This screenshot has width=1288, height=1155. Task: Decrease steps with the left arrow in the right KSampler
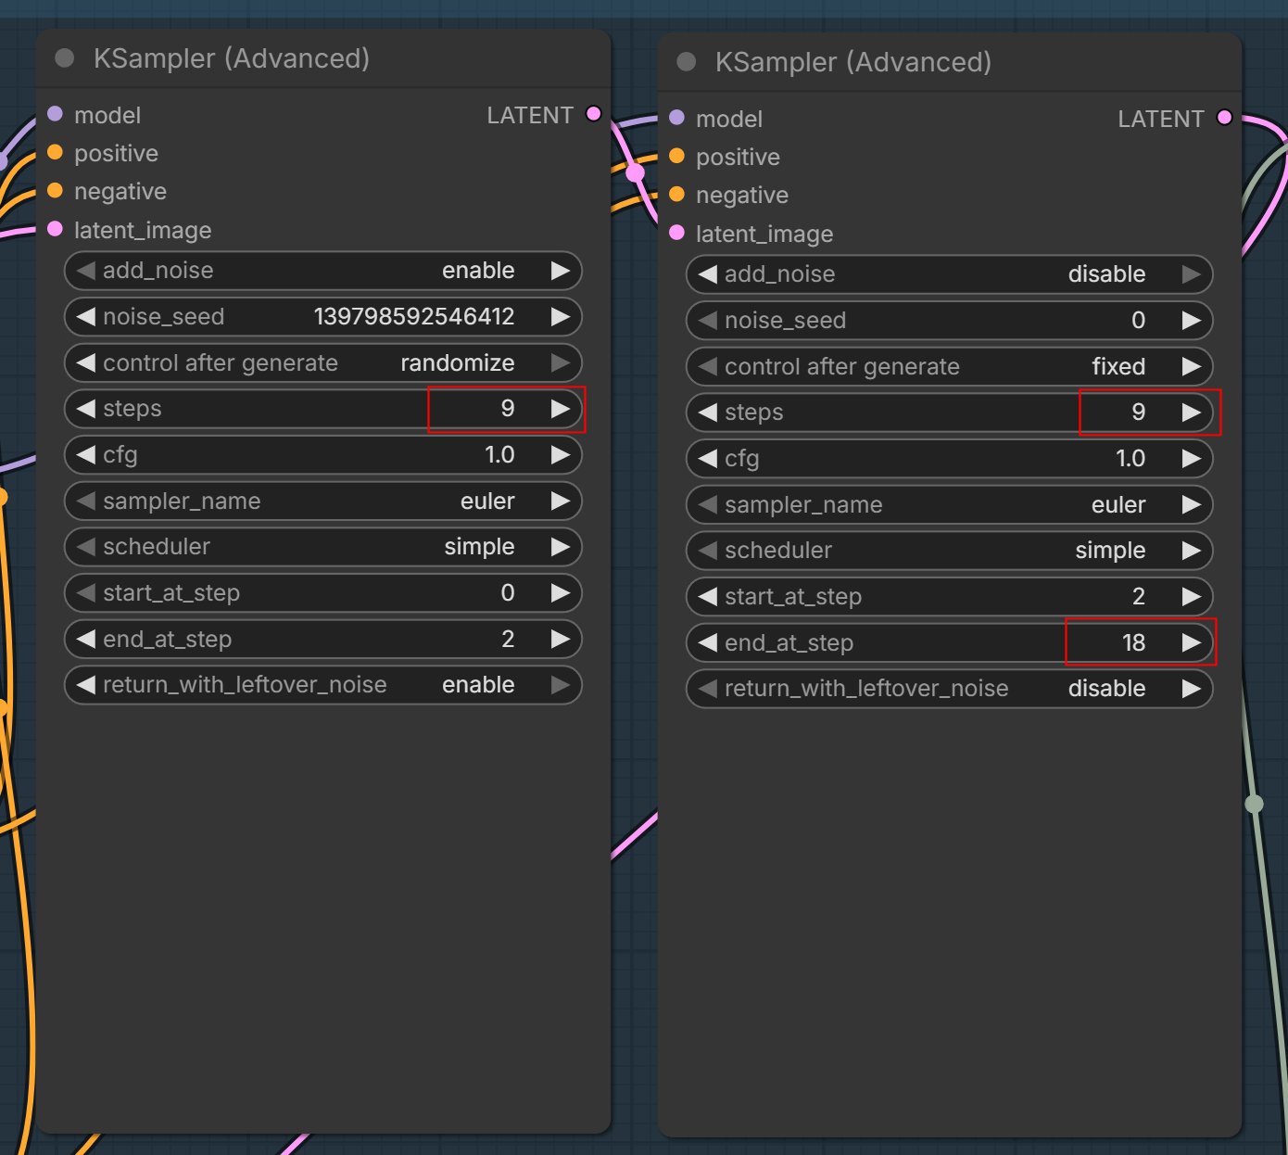708,412
